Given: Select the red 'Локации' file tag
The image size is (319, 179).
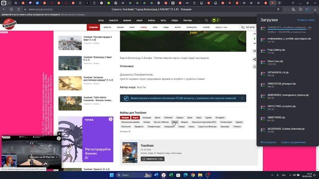Looking at the screenshot, I should [125, 118].
